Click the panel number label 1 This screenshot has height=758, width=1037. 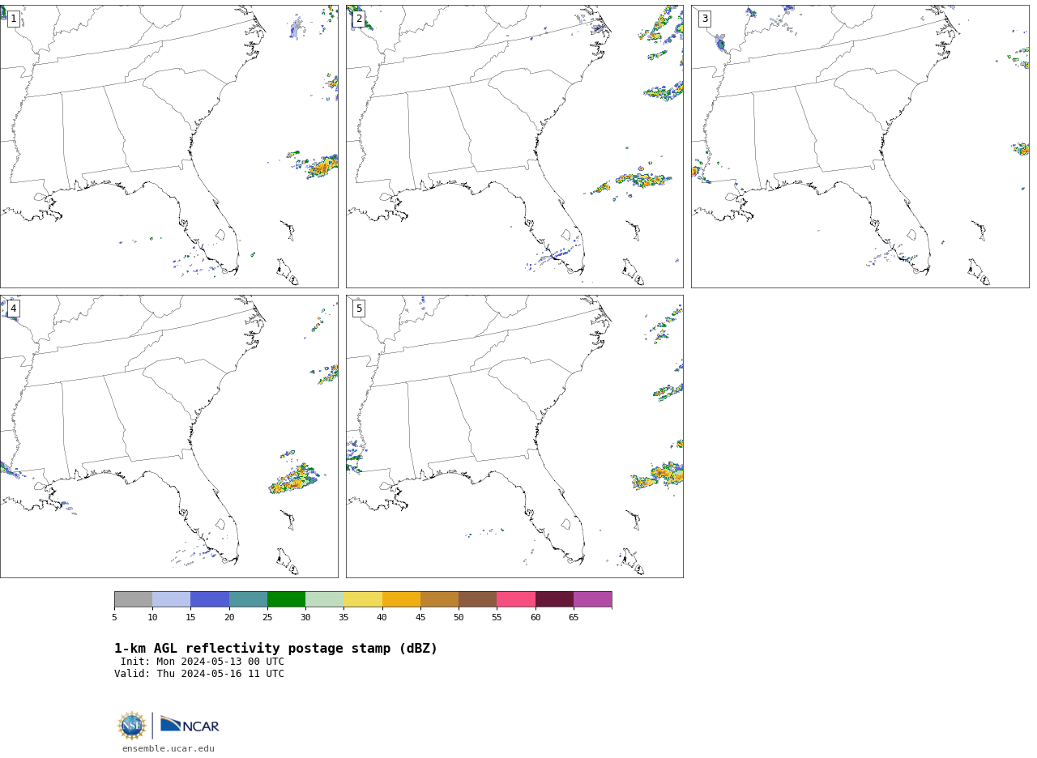click(13, 19)
